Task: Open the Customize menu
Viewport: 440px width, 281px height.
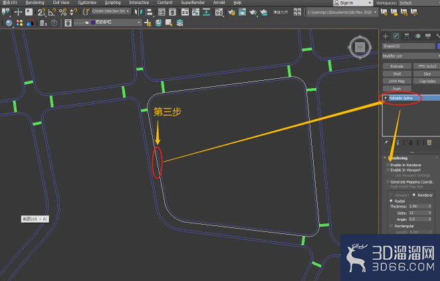Action: pyautogui.click(x=87, y=3)
